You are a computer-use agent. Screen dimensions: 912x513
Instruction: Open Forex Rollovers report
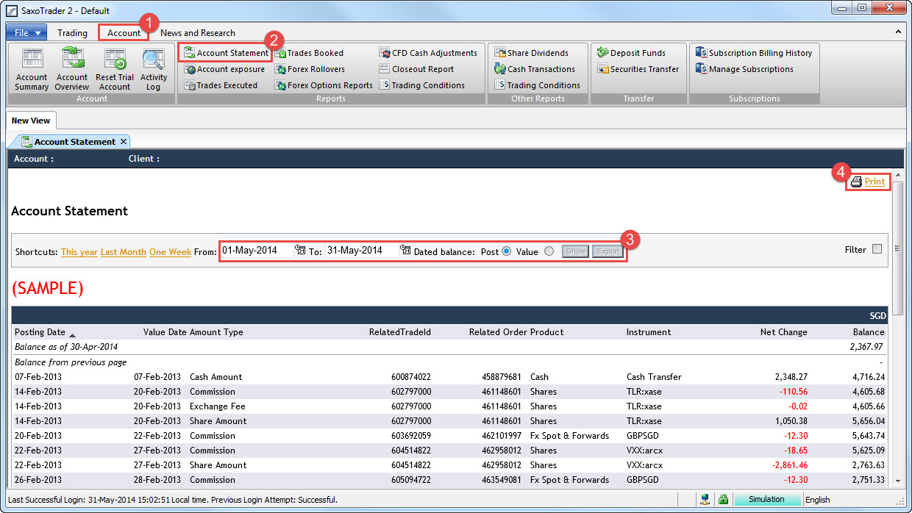[x=310, y=69]
